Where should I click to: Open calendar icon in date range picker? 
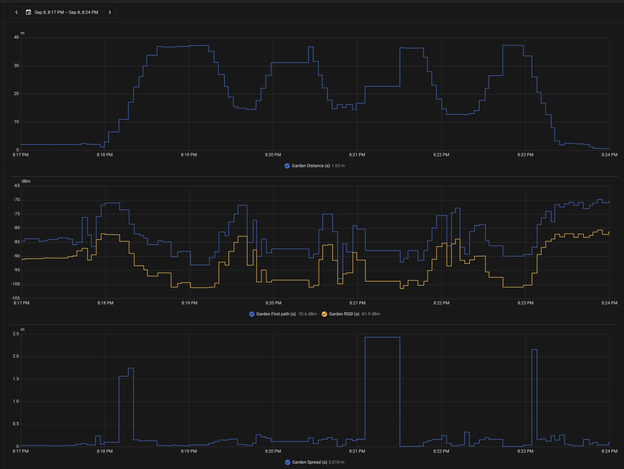click(x=29, y=12)
